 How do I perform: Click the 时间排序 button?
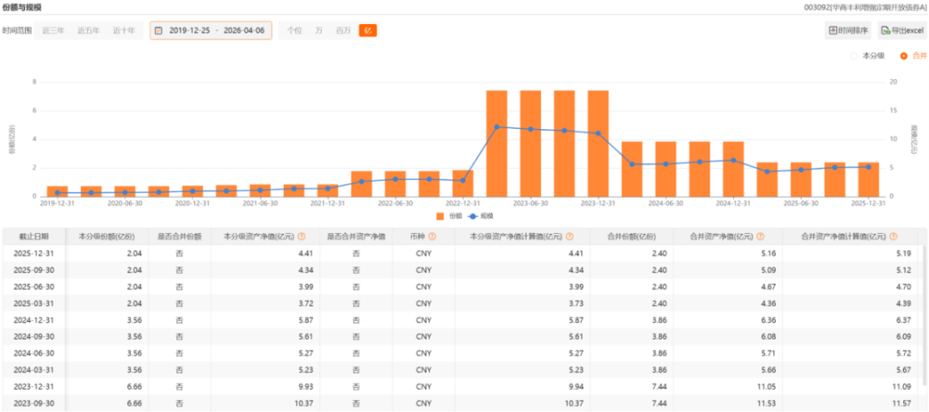pyautogui.click(x=847, y=31)
